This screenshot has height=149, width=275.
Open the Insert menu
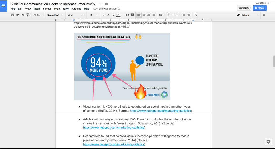[x=37, y=9]
